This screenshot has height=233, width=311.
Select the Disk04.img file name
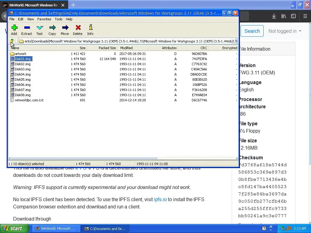click(x=22, y=74)
